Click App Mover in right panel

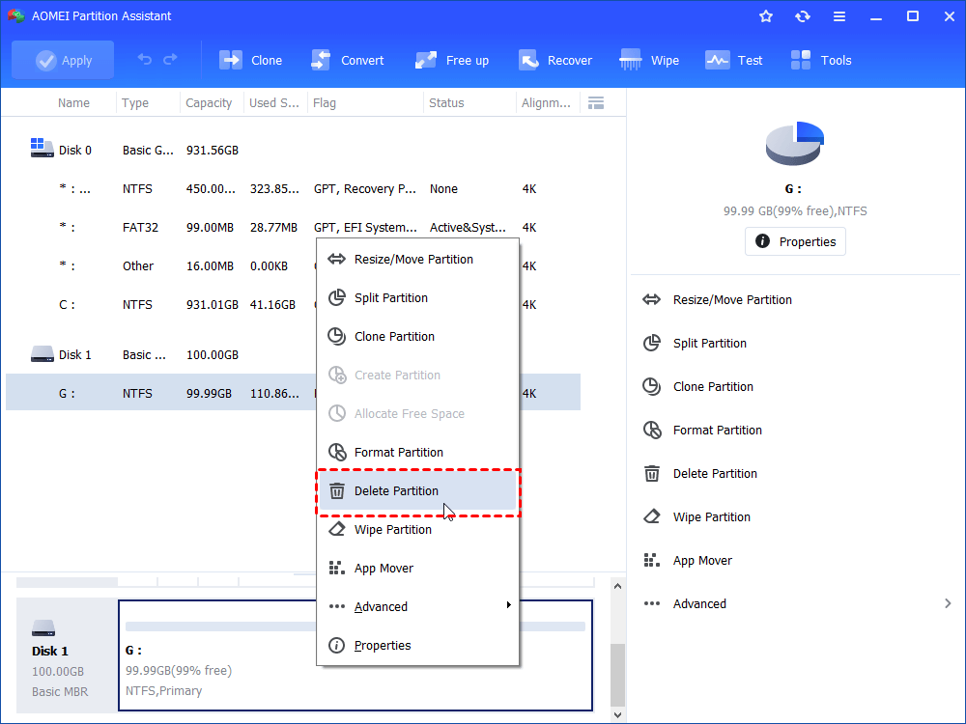click(702, 561)
